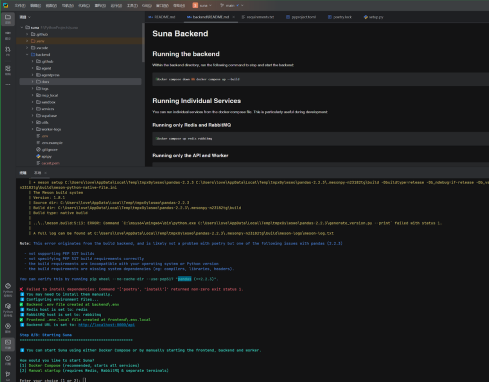Switch to the poetry.lock tab
This screenshot has width=489, height=382.
click(340, 17)
